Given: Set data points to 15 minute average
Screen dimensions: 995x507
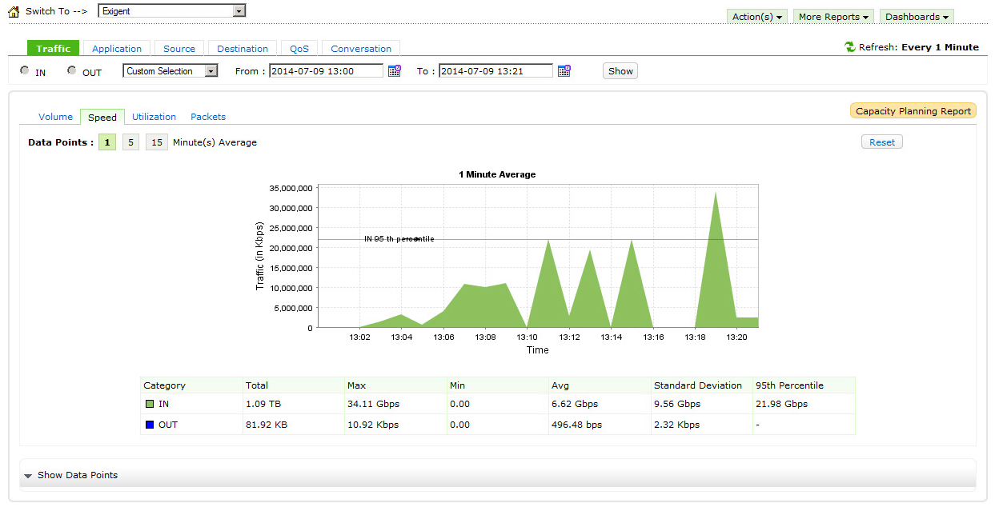Looking at the screenshot, I should pyautogui.click(x=157, y=142).
